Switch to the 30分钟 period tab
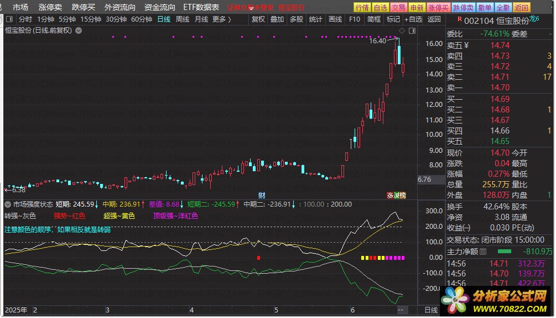The height and width of the screenshot is (318, 556). point(116,19)
